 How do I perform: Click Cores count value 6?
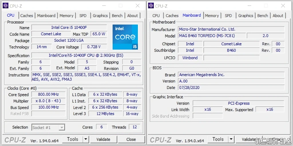point(102,127)
